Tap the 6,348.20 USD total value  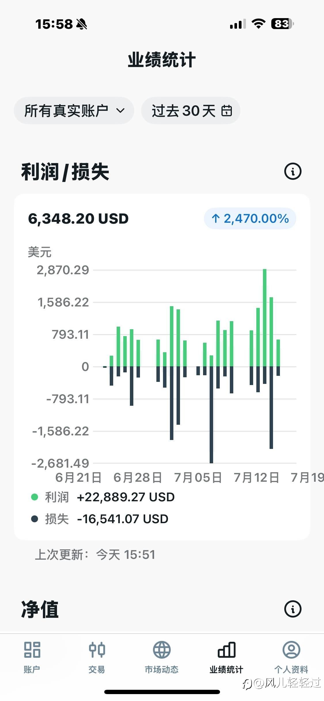click(78, 219)
